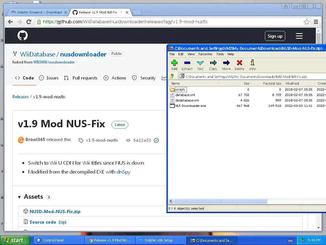The height and width of the screenshot is (245, 326).
Task: Open the Pull requests tab
Action: [81, 78]
